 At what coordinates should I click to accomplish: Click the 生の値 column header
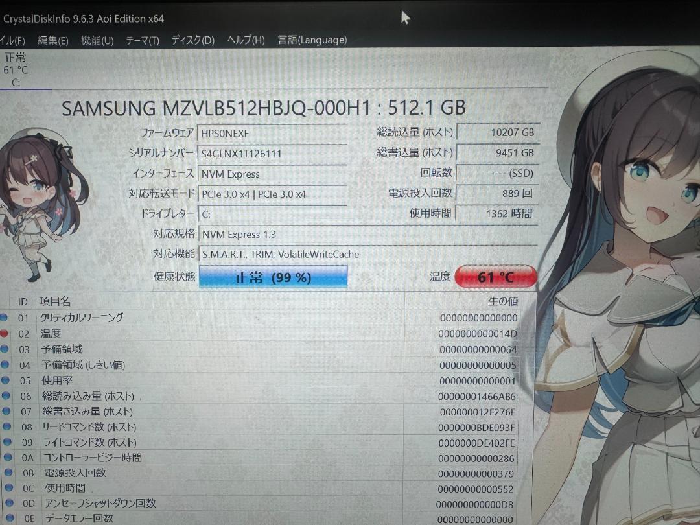[503, 301]
